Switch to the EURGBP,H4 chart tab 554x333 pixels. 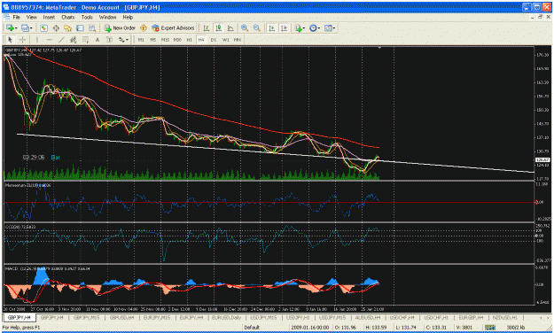(470, 317)
